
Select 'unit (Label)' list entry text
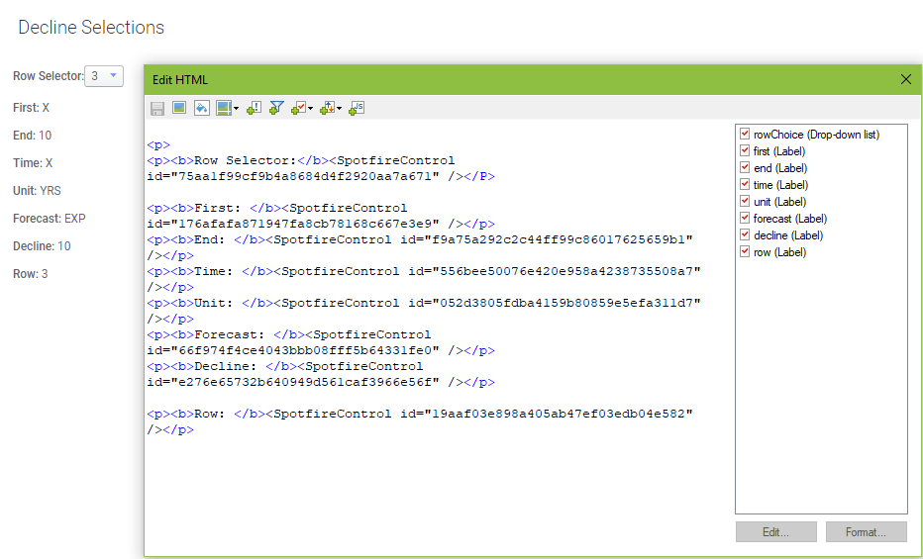(780, 202)
